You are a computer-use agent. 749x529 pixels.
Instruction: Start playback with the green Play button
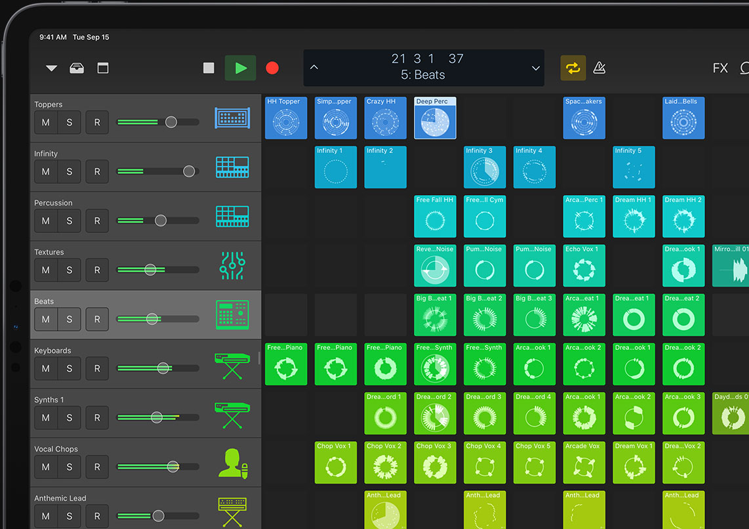pyautogui.click(x=241, y=68)
